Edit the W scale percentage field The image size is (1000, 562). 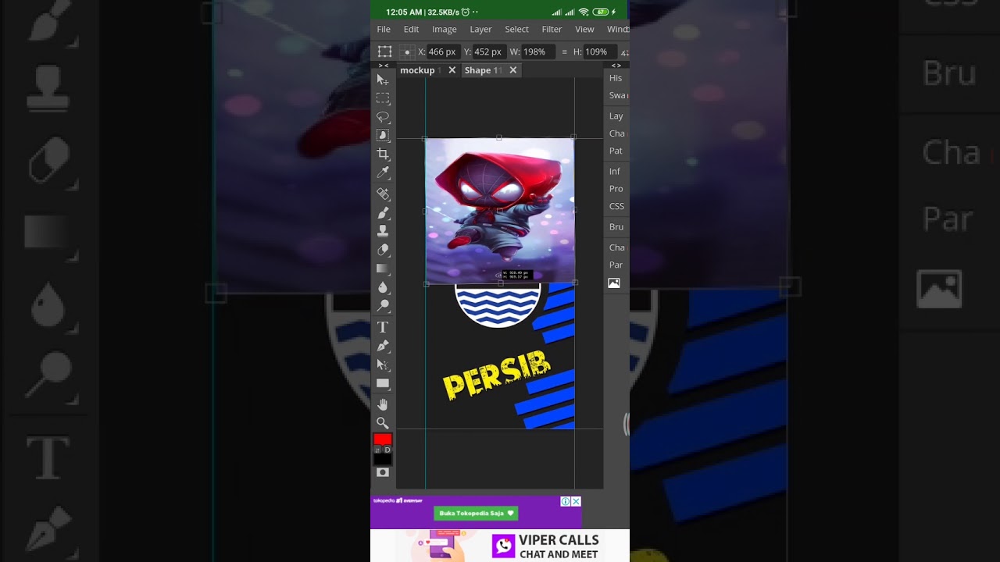tap(537, 52)
